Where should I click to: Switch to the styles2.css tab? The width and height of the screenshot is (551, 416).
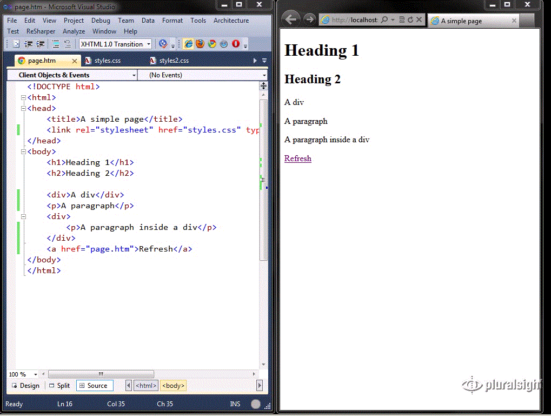coord(174,61)
